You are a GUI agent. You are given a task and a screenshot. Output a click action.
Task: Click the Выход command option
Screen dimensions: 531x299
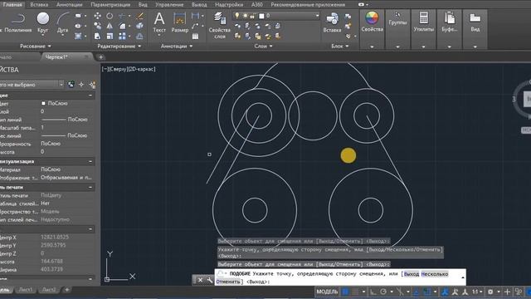pos(412,274)
